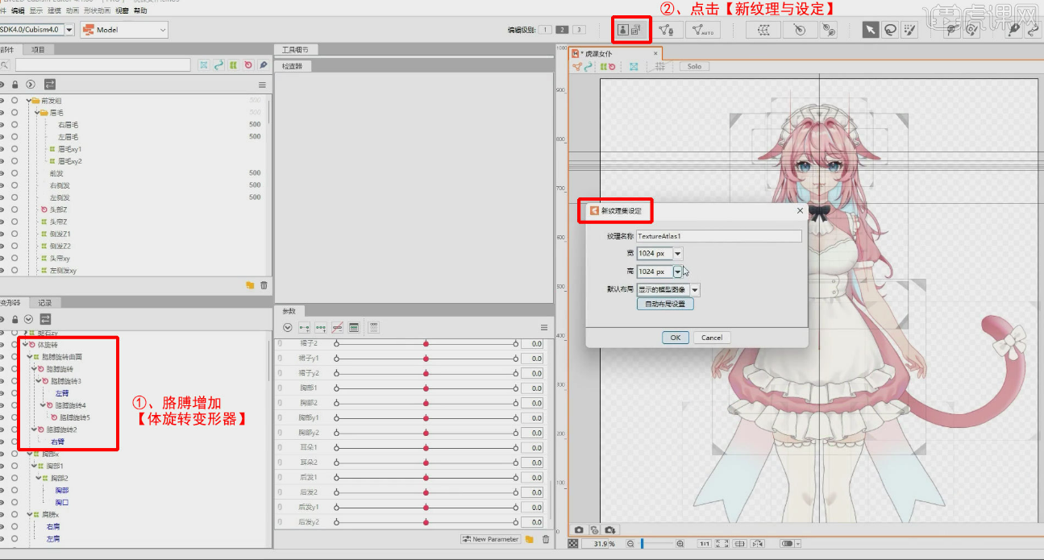
Task: Select the manual mesh edit tool
Action: [666, 30]
